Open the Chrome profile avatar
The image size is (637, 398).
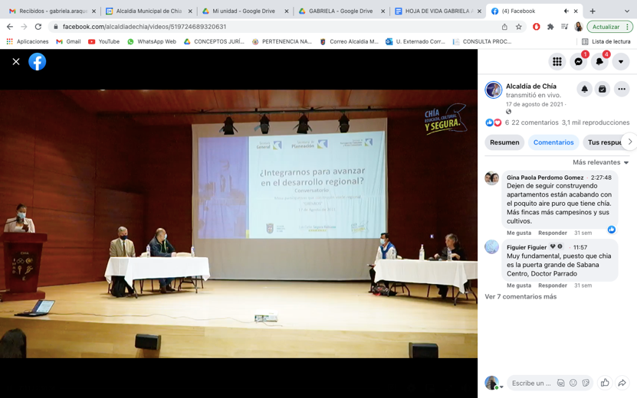(x=579, y=27)
